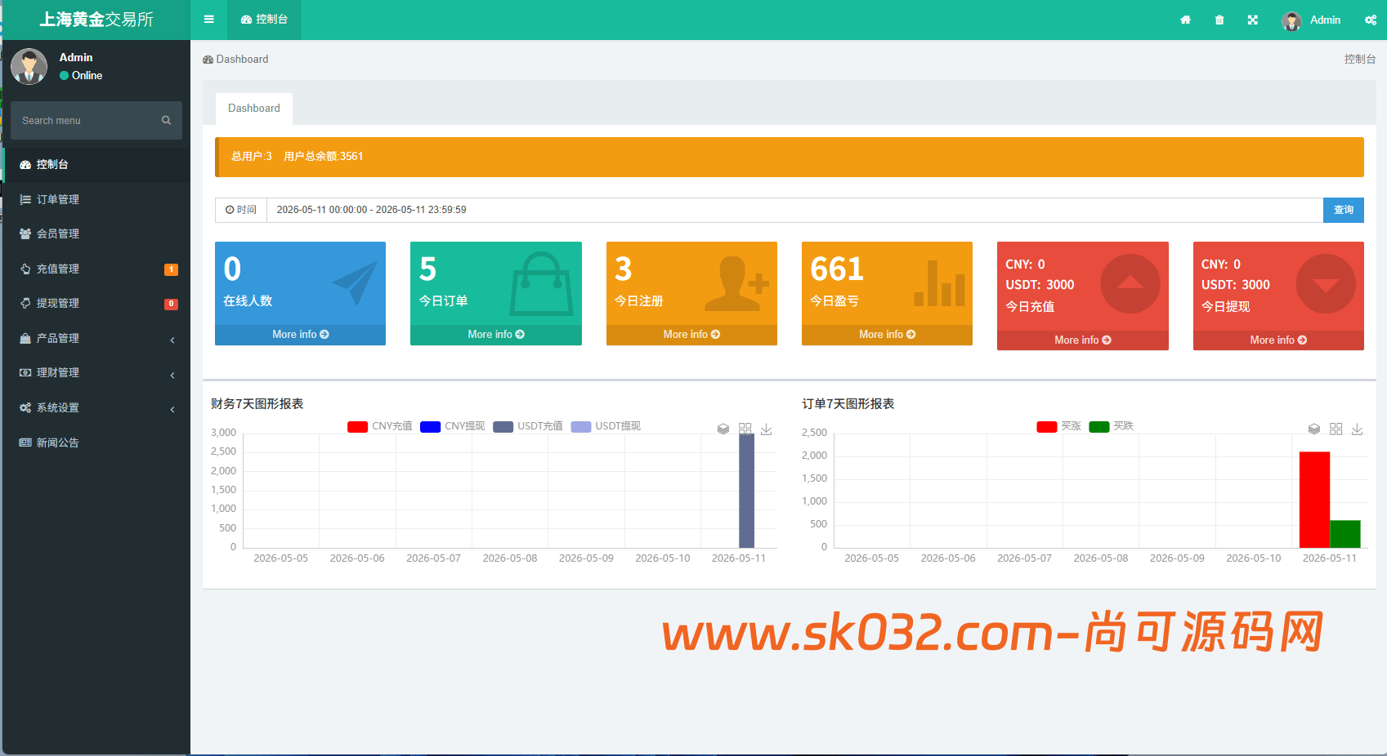Download 财务7天图形报表 chart as image
The width and height of the screenshot is (1387, 756).
[767, 429]
